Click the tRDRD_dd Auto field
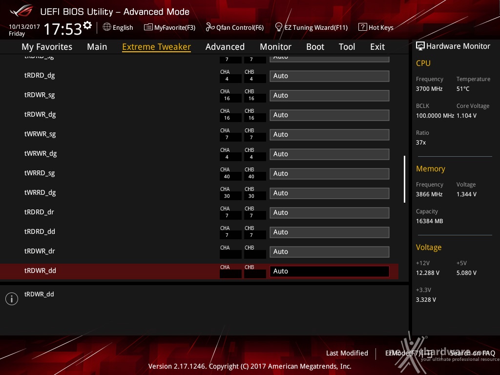The height and width of the screenshot is (375, 500). [330, 232]
